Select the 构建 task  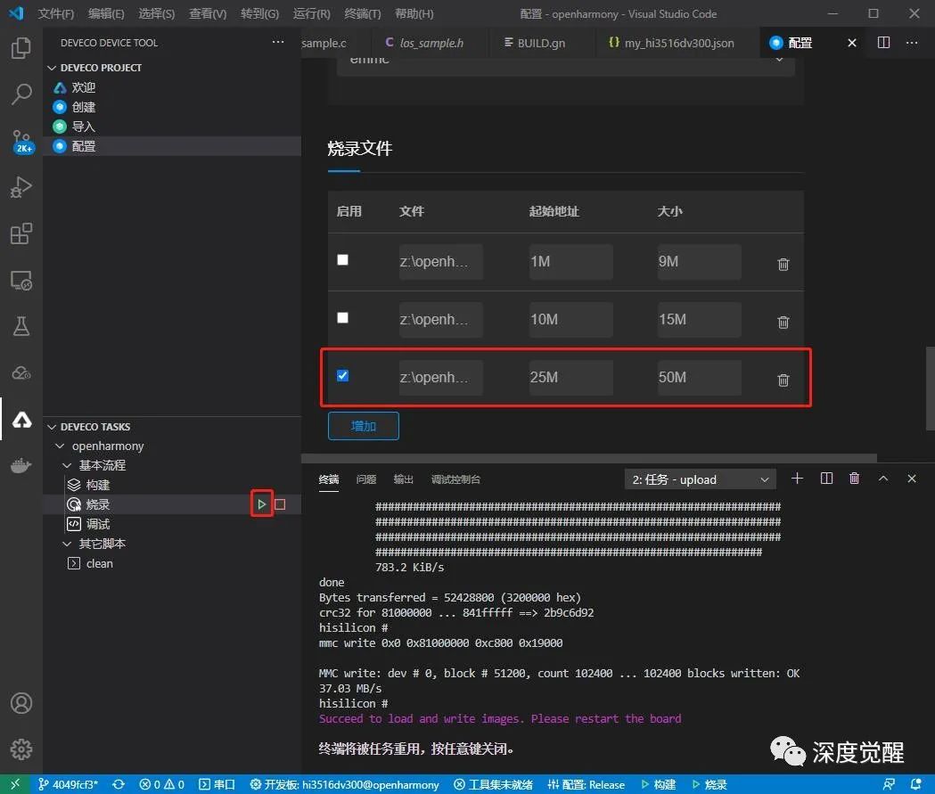[98, 485]
